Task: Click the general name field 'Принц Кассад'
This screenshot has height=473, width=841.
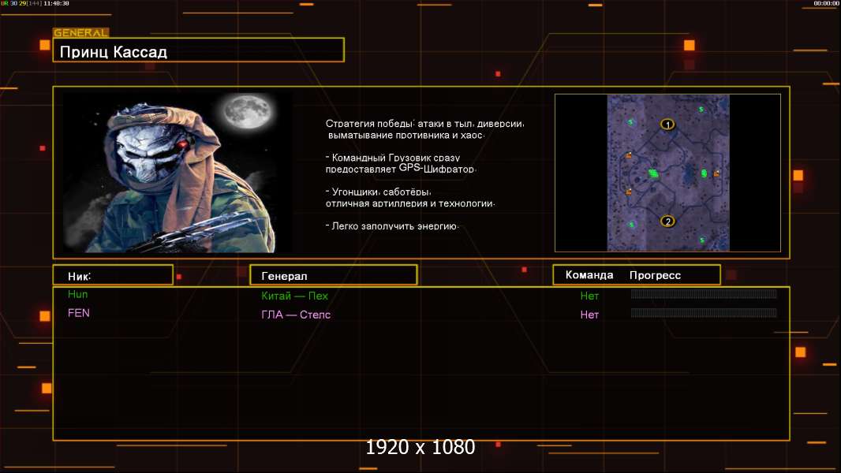Action: click(x=199, y=50)
